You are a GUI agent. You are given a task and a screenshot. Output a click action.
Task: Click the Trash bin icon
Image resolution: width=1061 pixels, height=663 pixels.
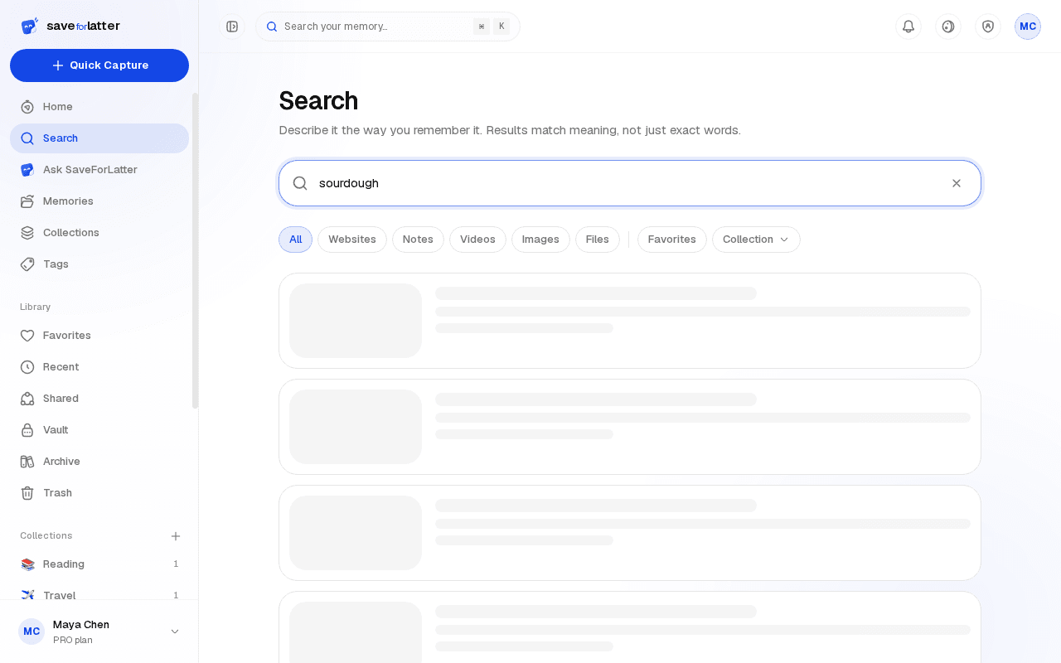point(27,493)
